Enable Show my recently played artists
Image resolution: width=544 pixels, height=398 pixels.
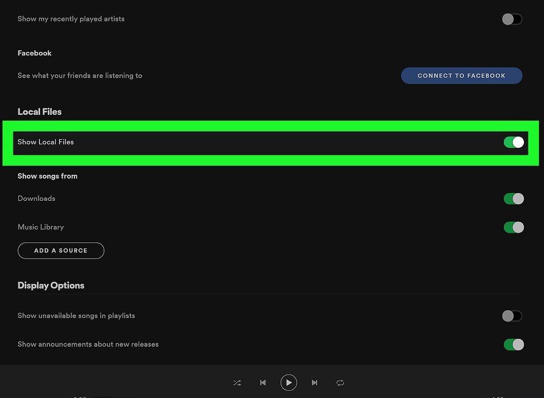[512, 19]
